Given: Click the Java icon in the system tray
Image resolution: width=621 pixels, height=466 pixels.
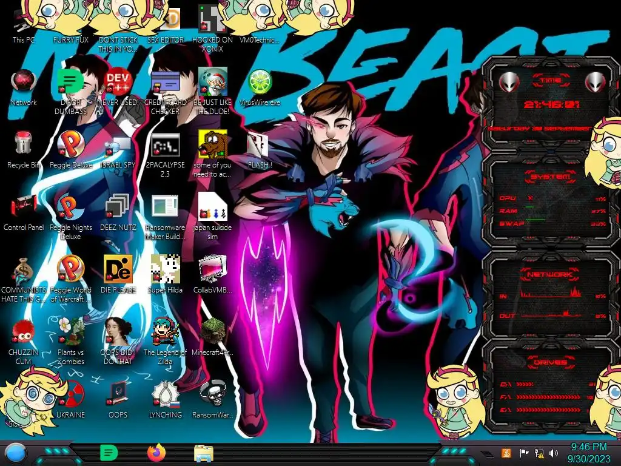Looking at the screenshot, I should pyautogui.click(x=506, y=453).
